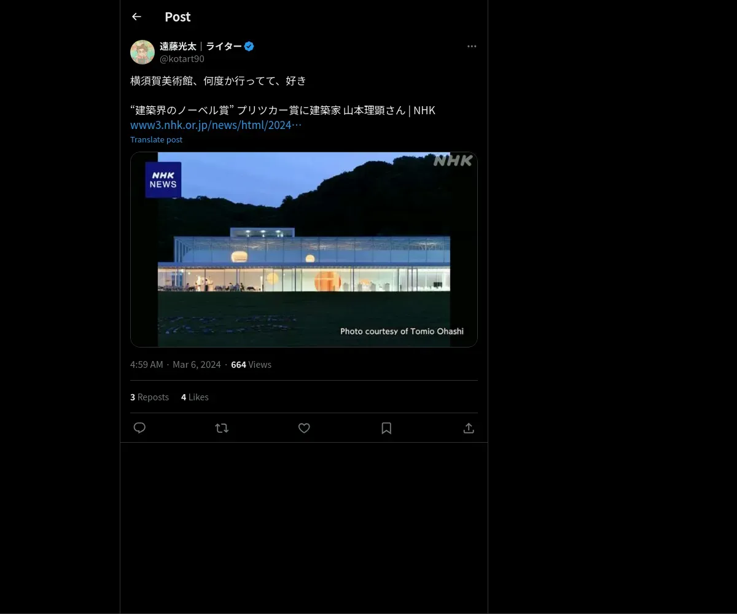Image resolution: width=737 pixels, height=614 pixels.
Task: Click the display name 遠藤光太｜ライター
Action: (x=201, y=46)
